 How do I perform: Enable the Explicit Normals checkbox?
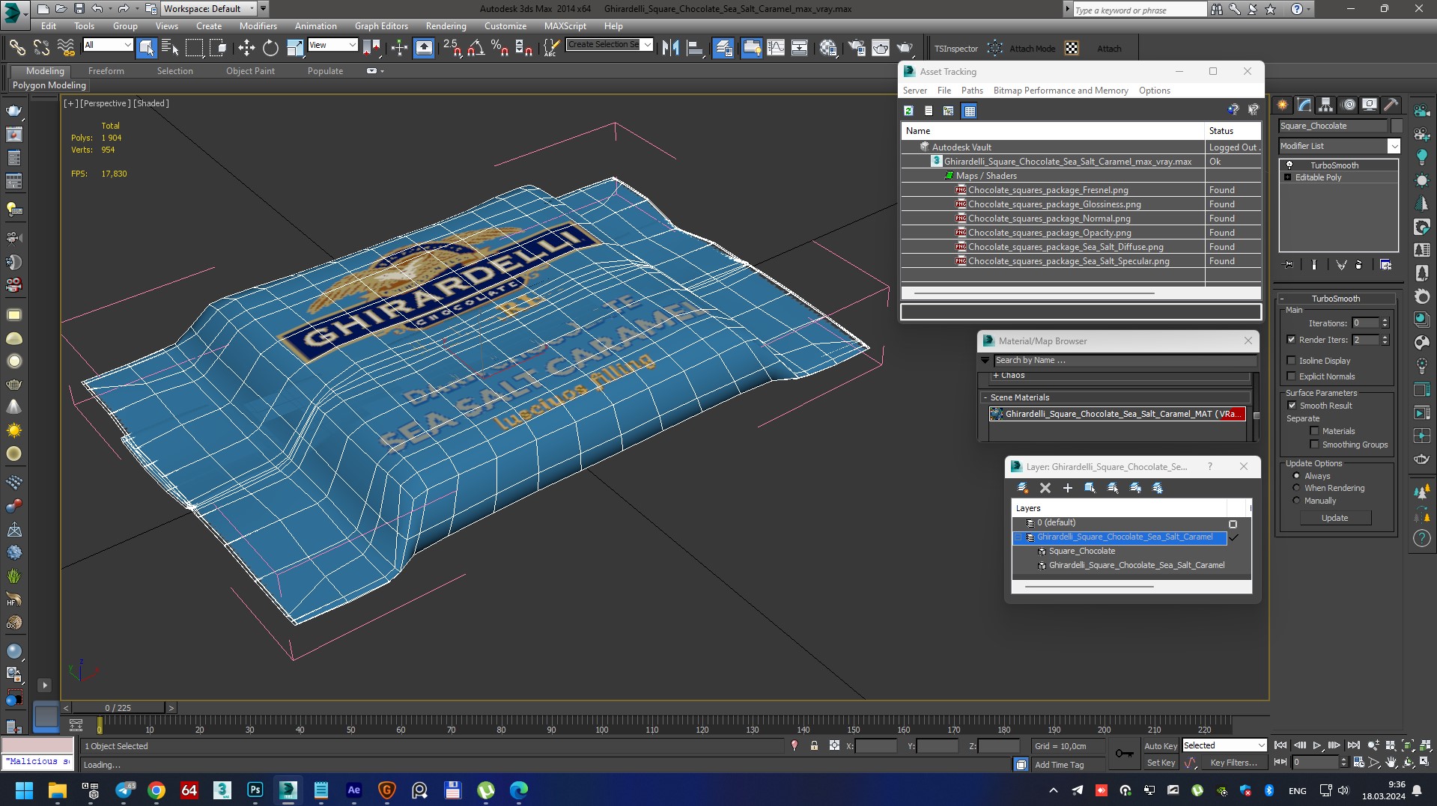point(1291,376)
